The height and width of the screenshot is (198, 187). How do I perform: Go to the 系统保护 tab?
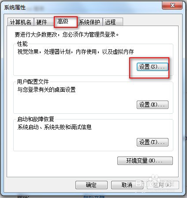pos(90,22)
